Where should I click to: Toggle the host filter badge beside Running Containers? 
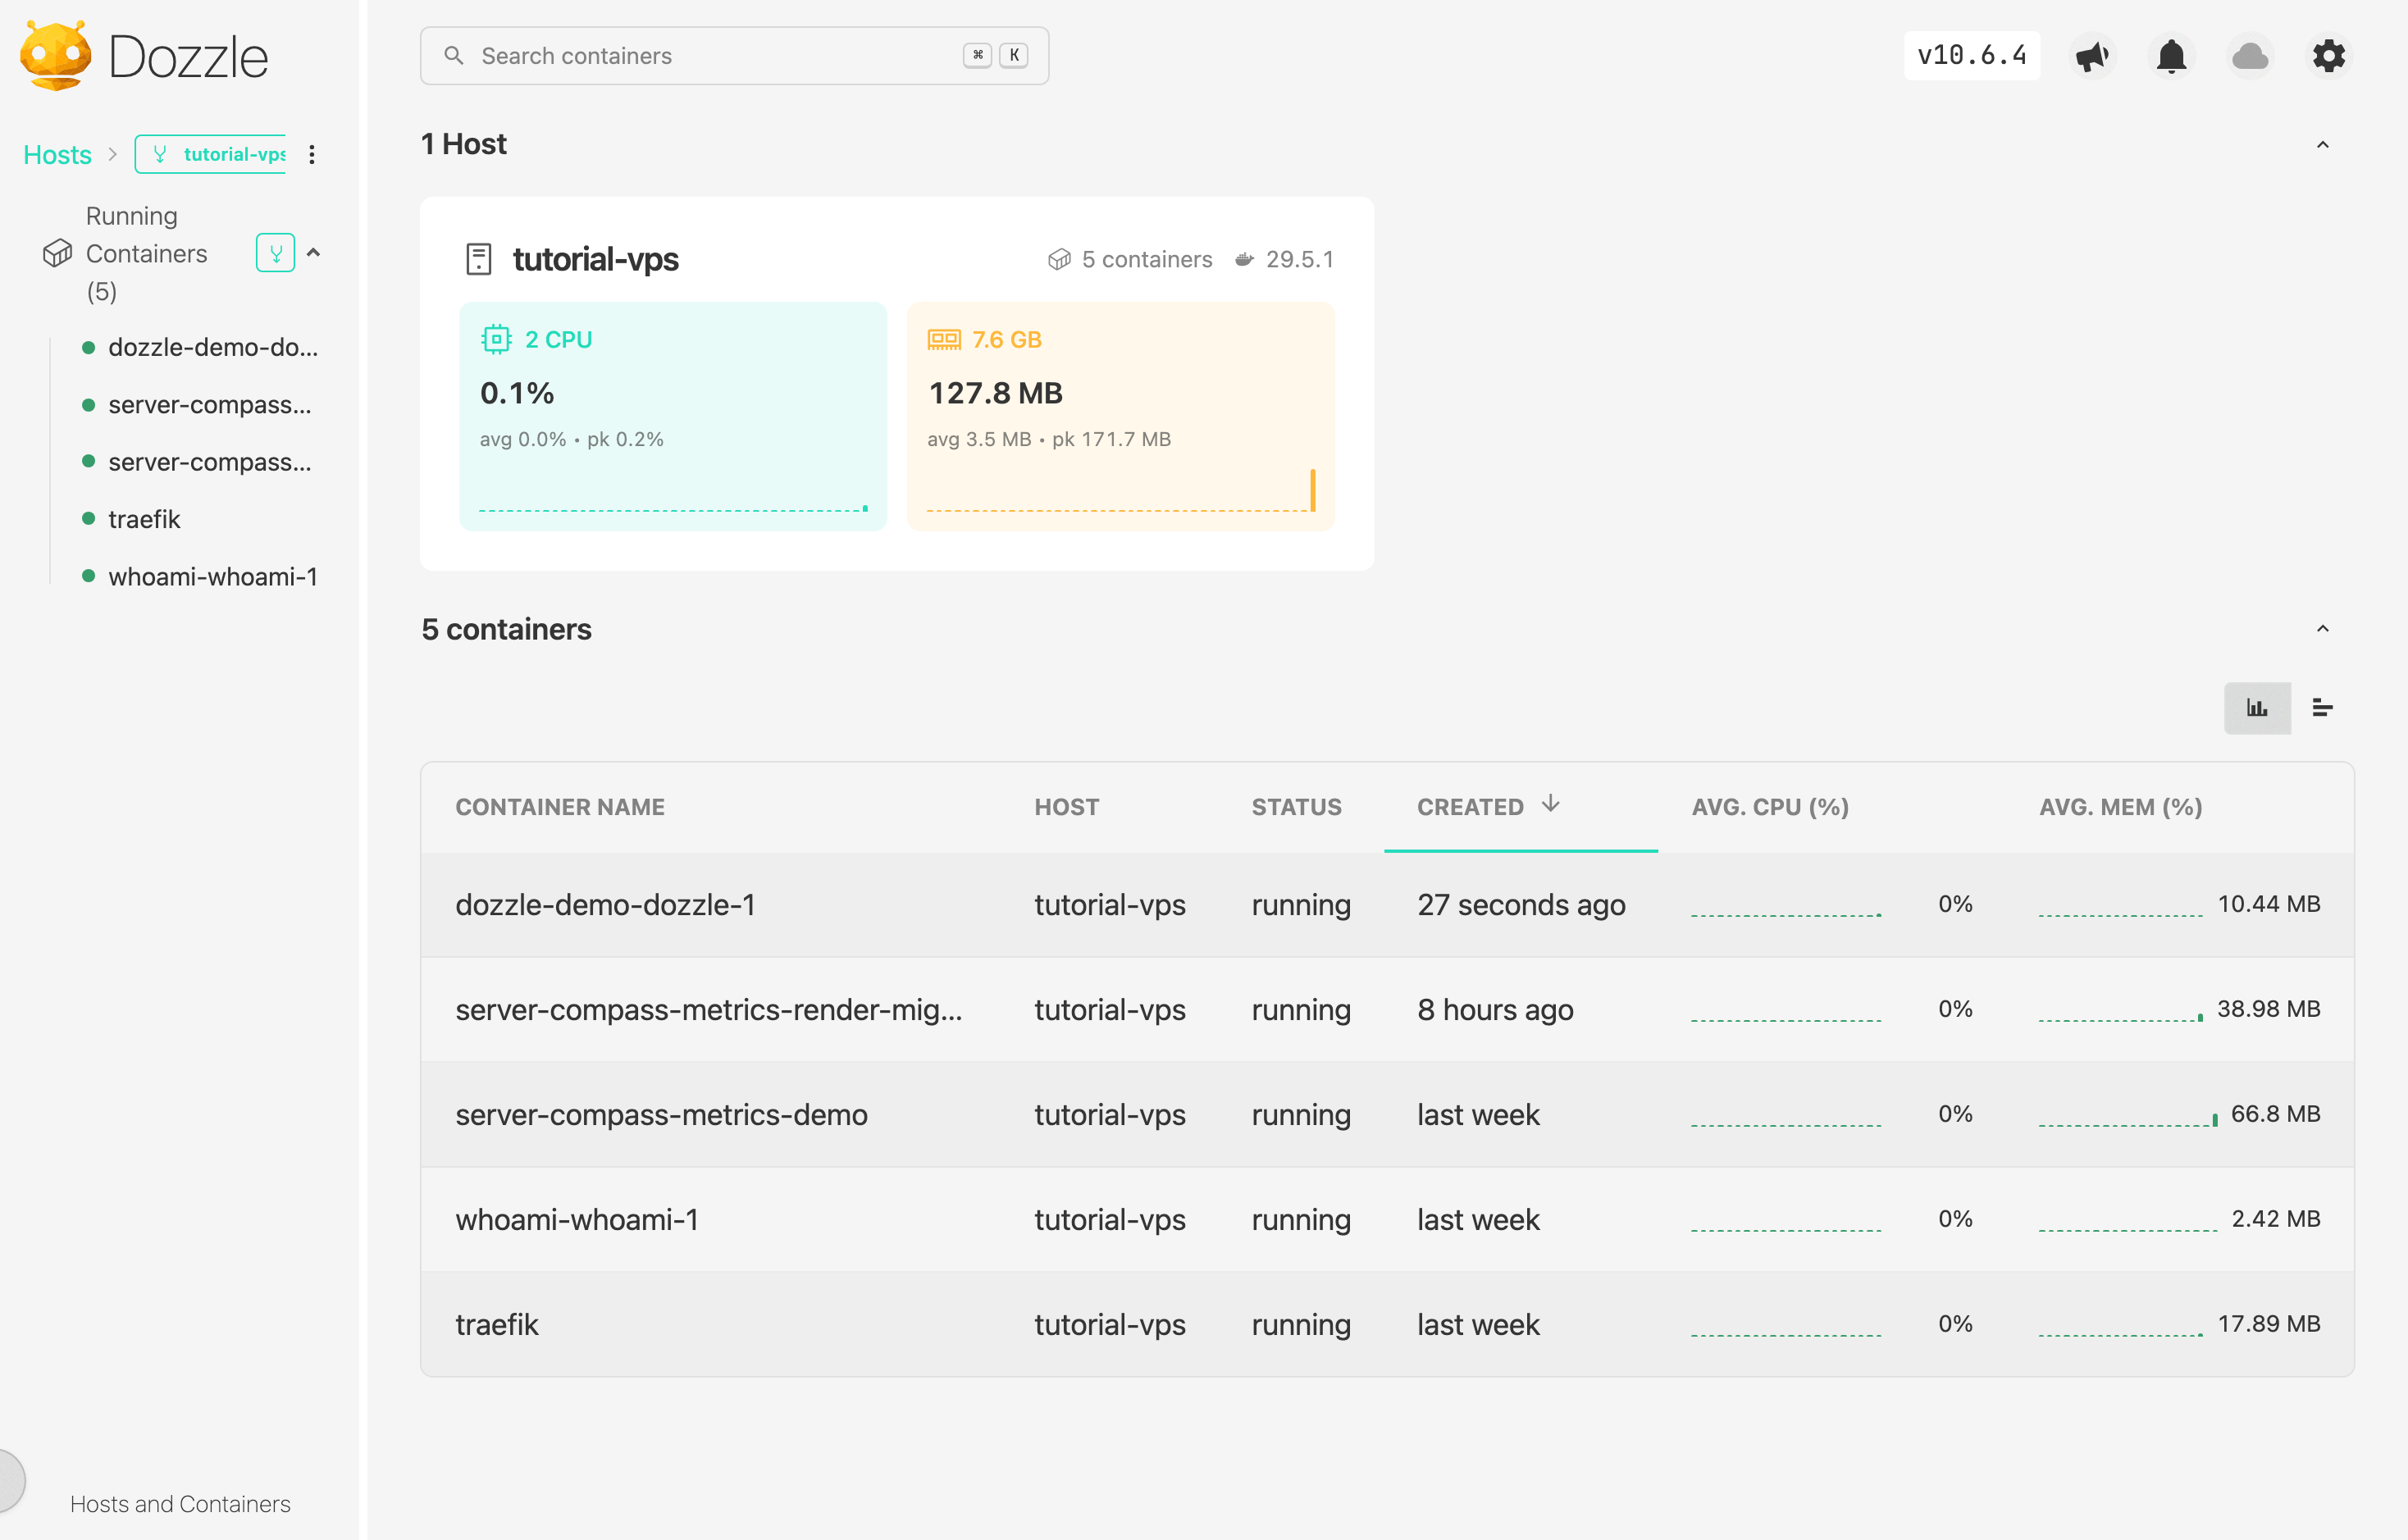pos(275,253)
